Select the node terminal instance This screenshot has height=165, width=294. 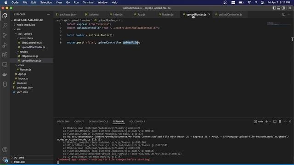pyautogui.click(x=258, y=121)
